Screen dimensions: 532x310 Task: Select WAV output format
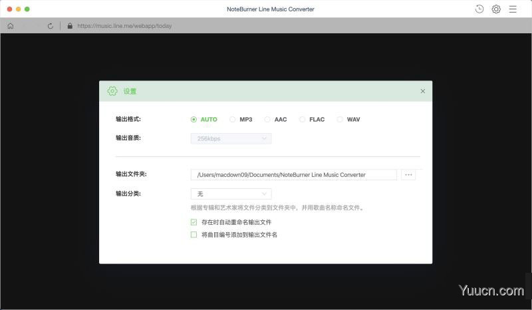coord(340,120)
